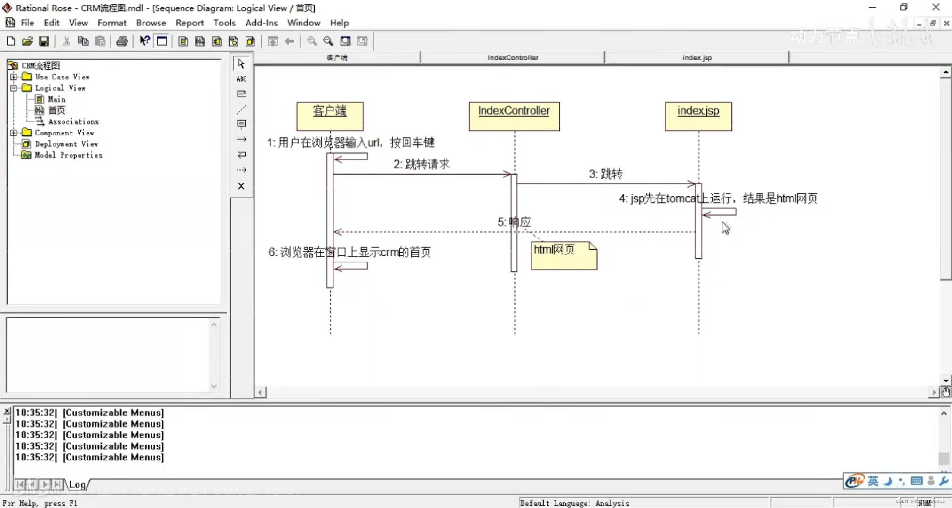The height and width of the screenshot is (508, 952).
Task: Activate the Context Help arrow-question icon
Action: click(x=144, y=41)
